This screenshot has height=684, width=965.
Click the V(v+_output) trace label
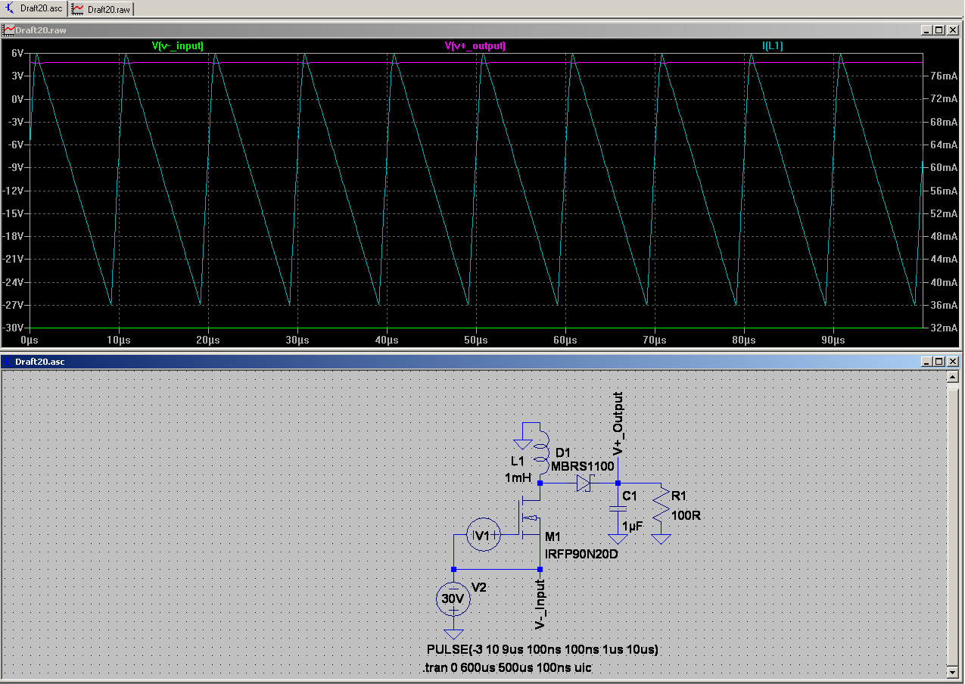click(475, 46)
